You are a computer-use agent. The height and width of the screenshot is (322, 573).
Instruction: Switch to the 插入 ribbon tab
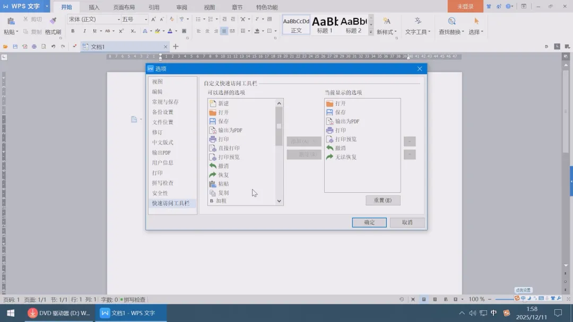pyautogui.click(x=94, y=7)
